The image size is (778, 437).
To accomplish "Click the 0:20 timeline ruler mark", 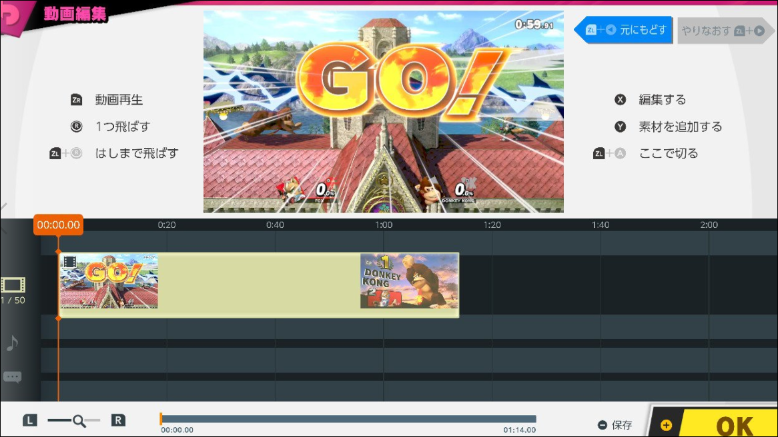I will (167, 225).
